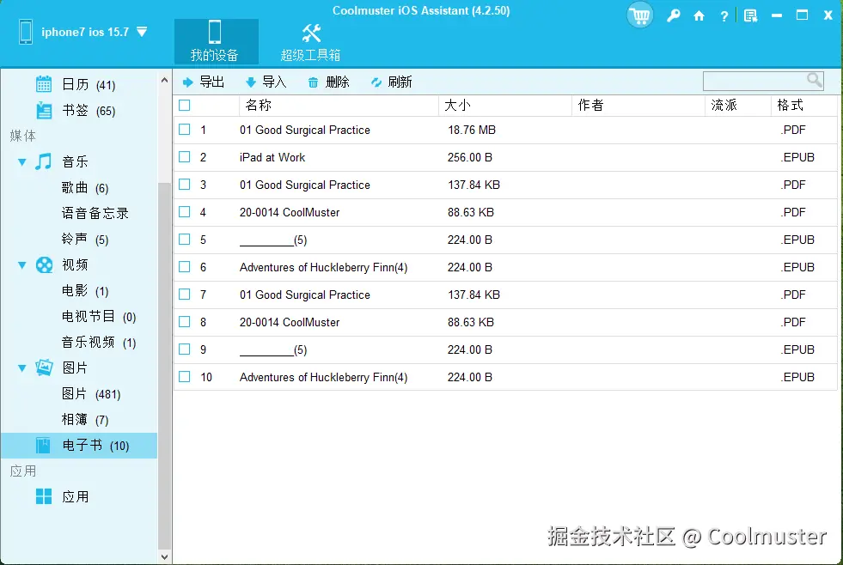Viewport: 843px width, 565px height.
Task: Open 音乐视频 (1) category
Action: pyautogui.click(x=99, y=342)
